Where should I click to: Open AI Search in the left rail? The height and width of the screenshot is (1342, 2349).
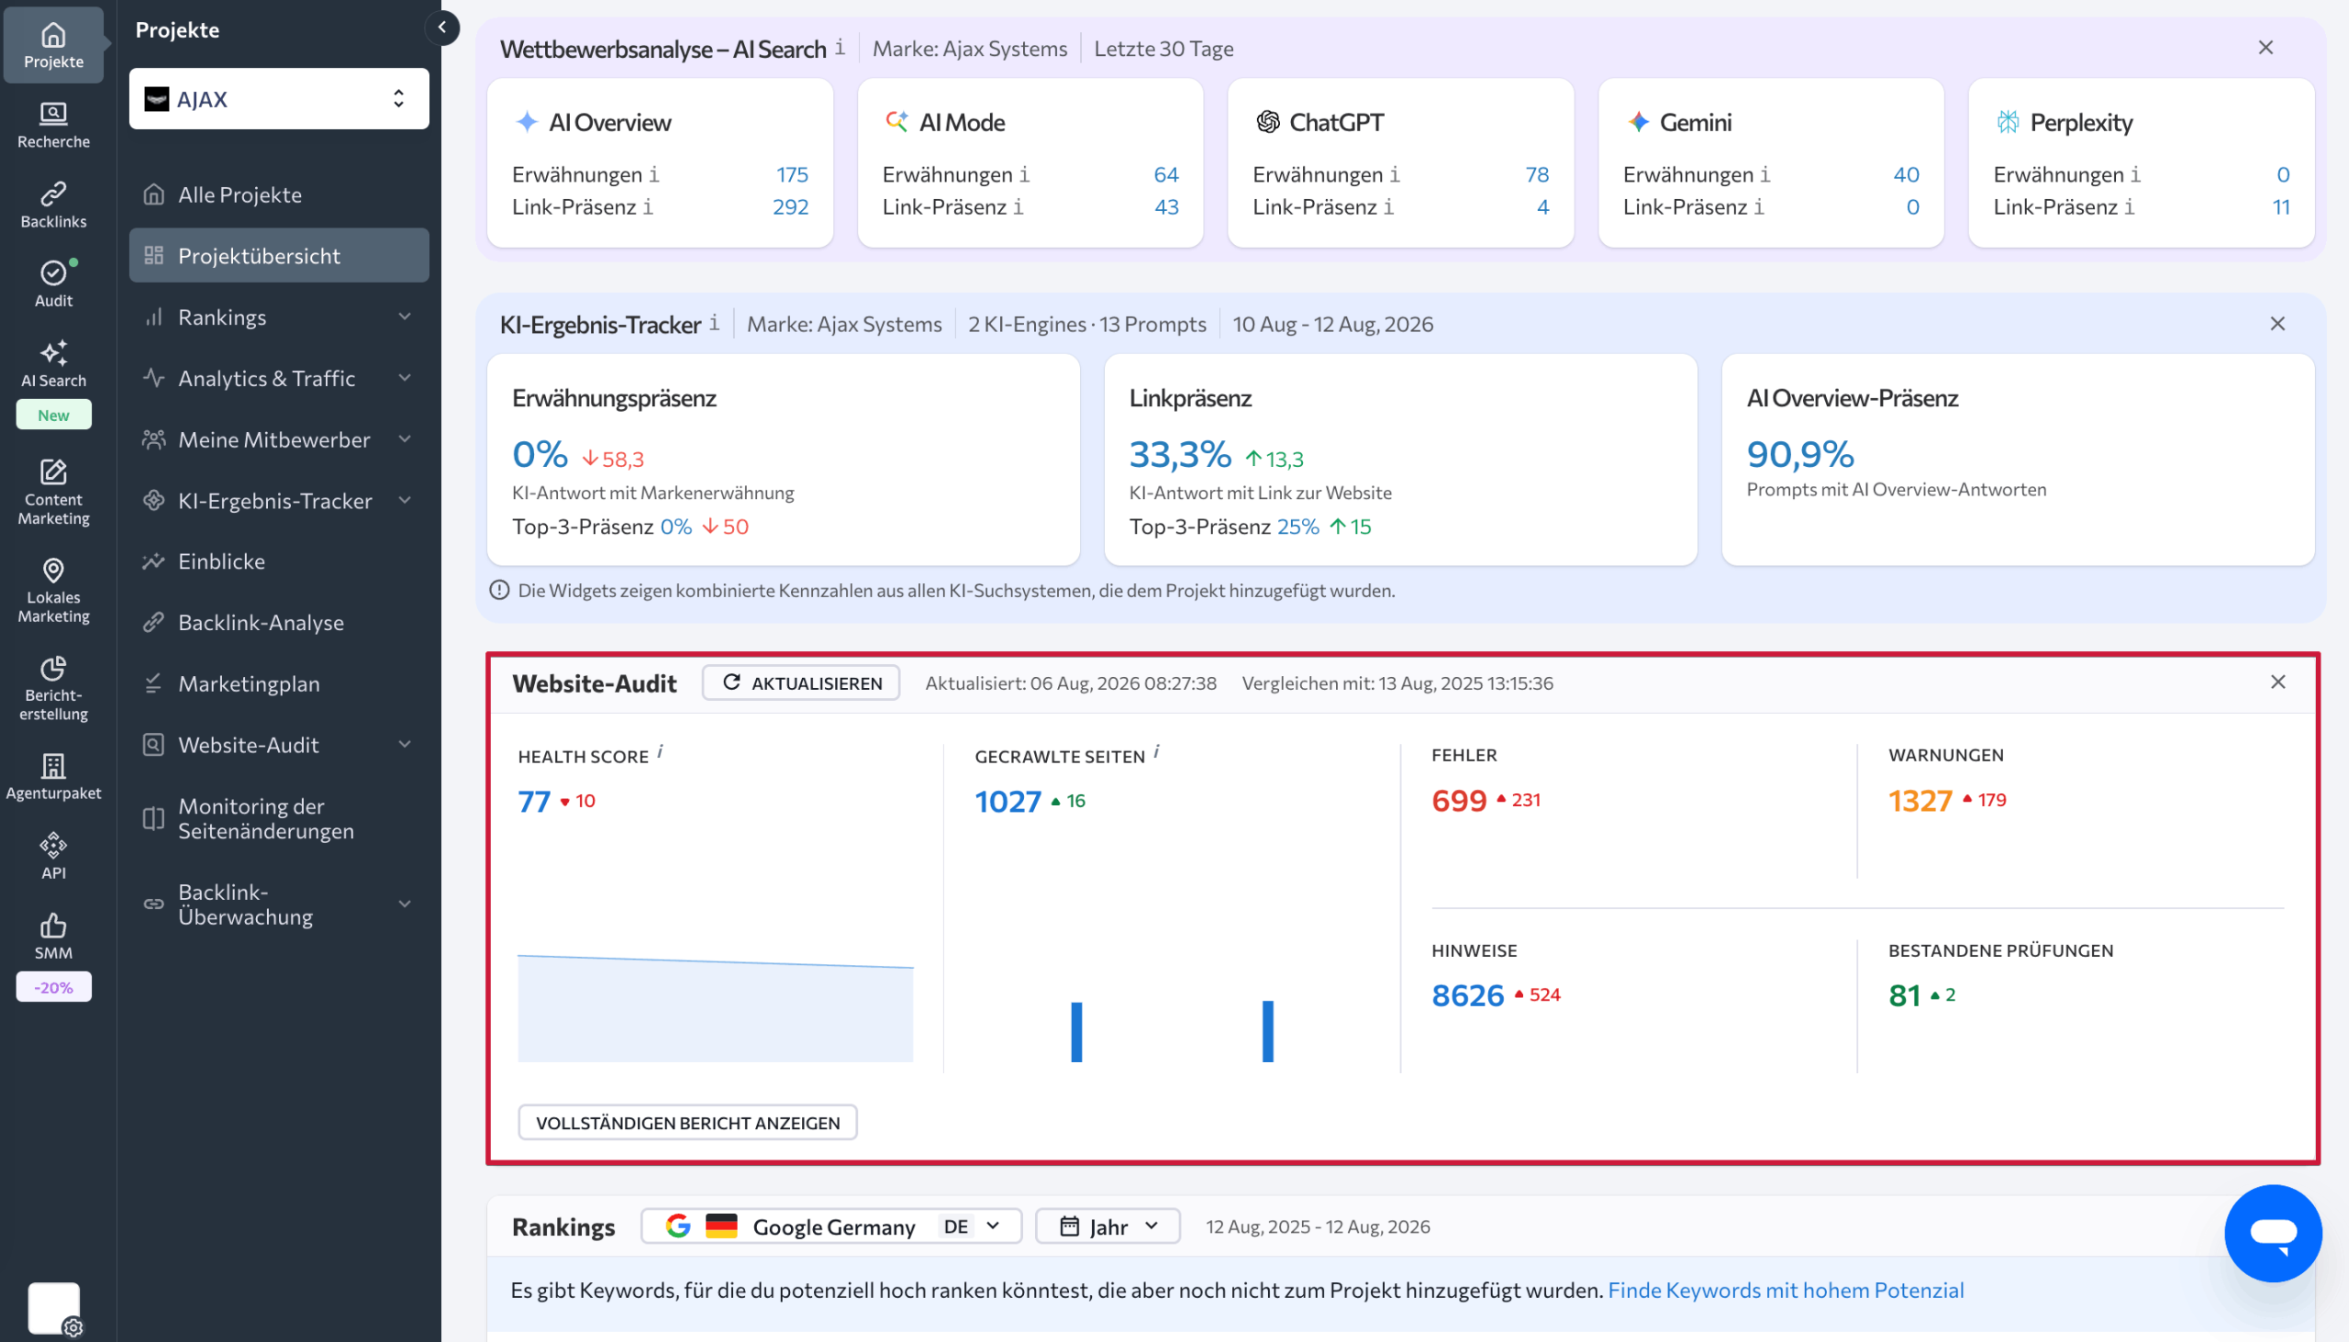pyautogui.click(x=53, y=364)
